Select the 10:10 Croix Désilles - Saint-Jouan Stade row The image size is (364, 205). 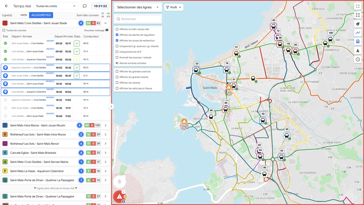click(56, 84)
